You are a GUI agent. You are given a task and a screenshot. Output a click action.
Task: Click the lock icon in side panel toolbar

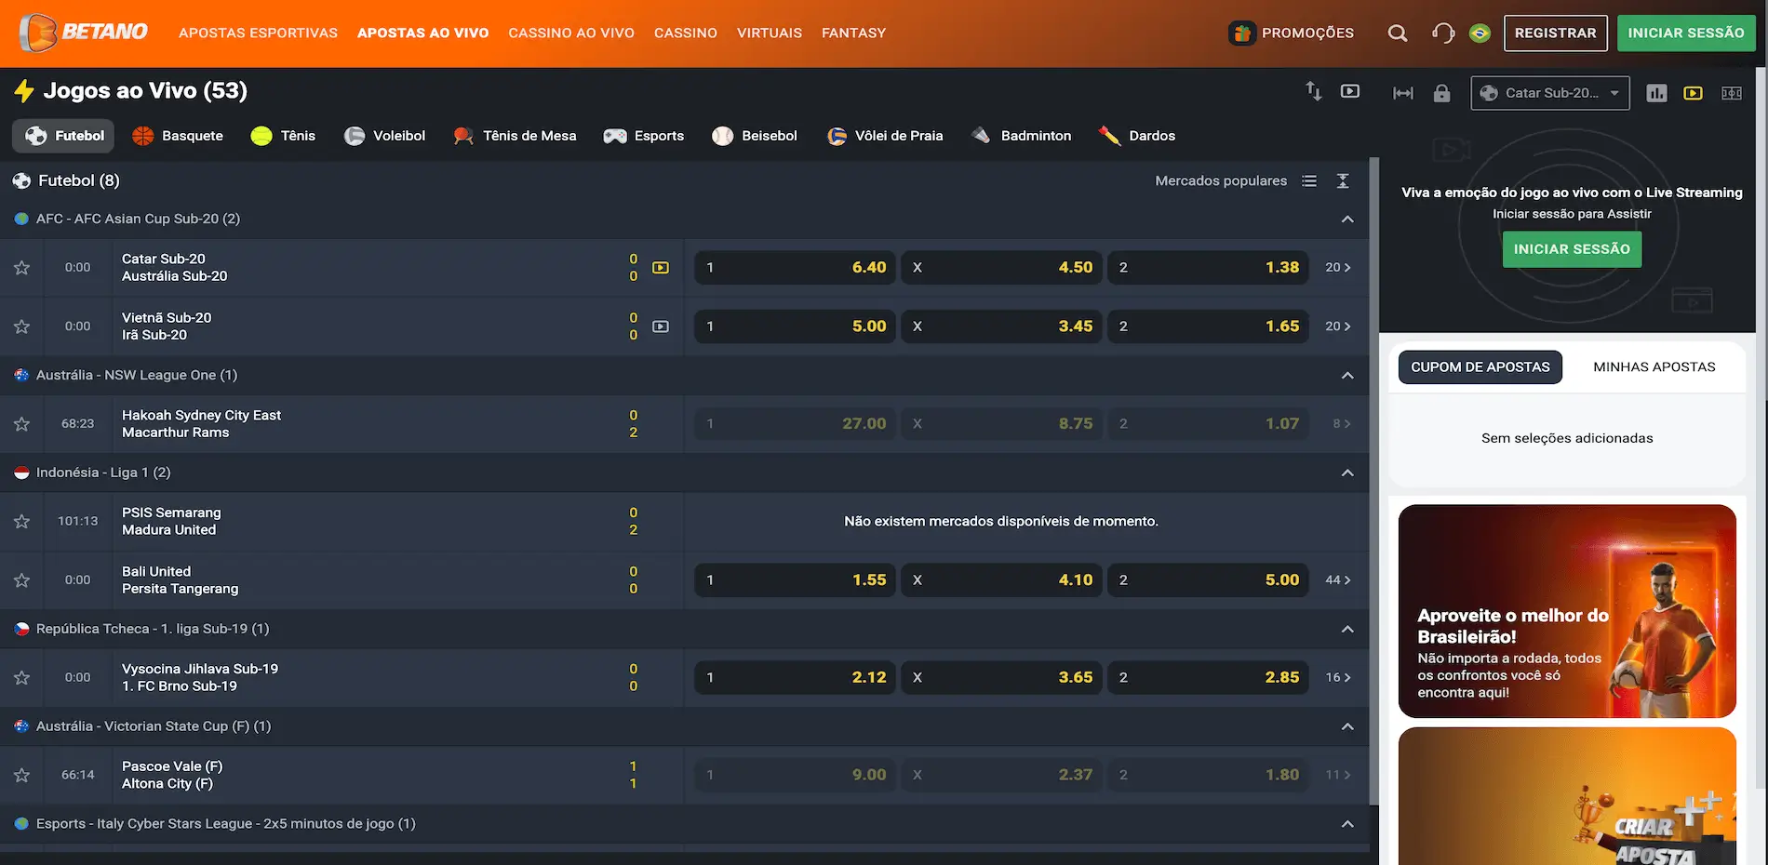1441,93
